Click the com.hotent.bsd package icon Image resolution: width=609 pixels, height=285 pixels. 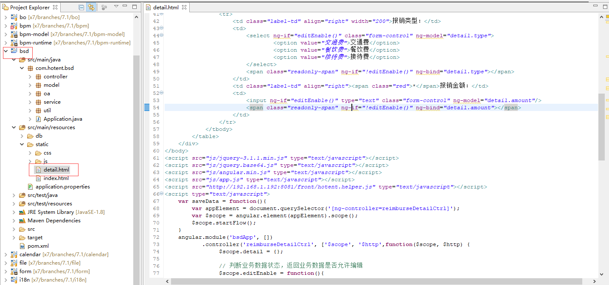point(30,68)
